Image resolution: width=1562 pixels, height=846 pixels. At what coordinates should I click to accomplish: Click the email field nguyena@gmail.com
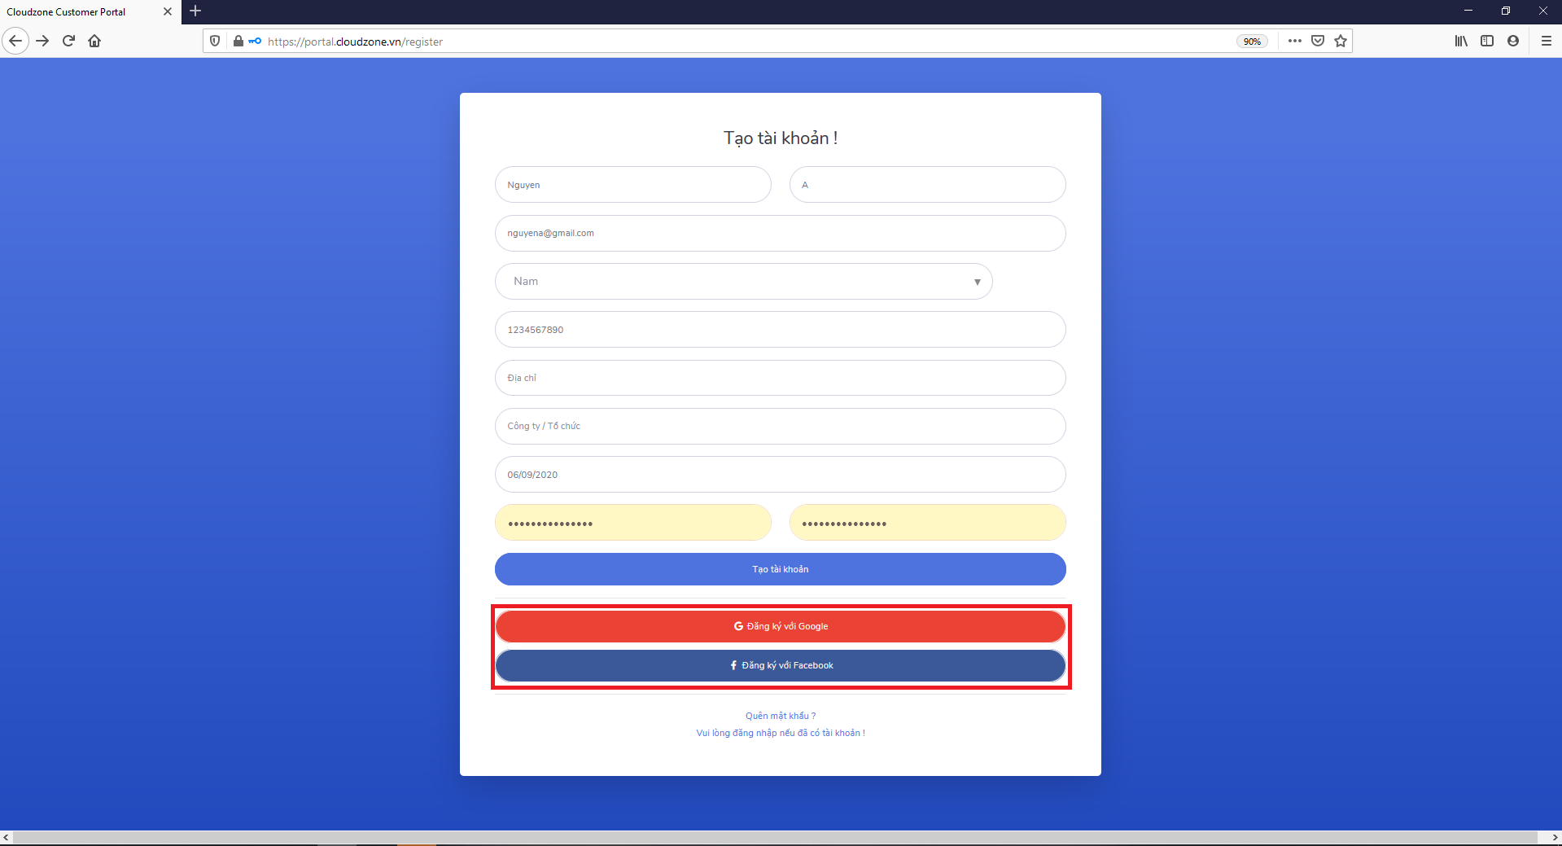click(780, 233)
